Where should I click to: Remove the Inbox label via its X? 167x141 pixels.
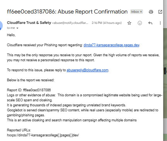141,12
